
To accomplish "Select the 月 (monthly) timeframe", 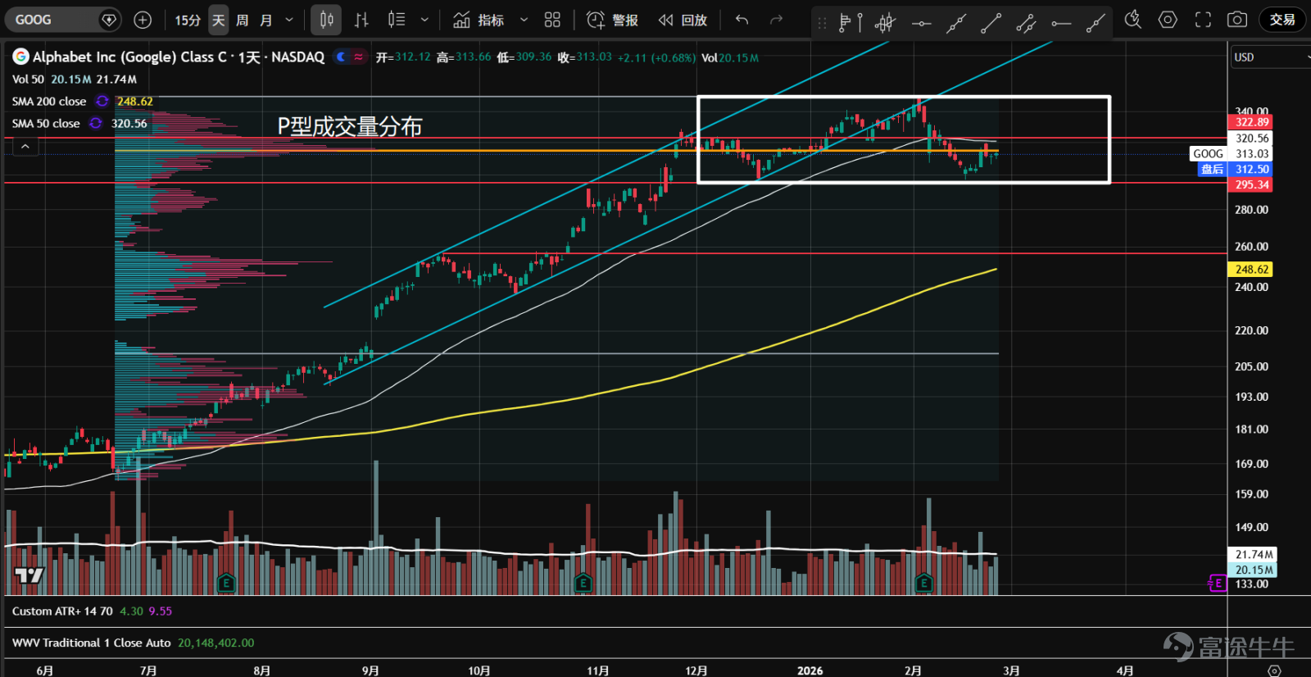I will [x=266, y=20].
